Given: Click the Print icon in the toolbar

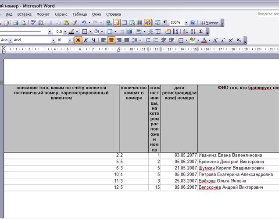Looking at the screenshot, I should point(16,23).
